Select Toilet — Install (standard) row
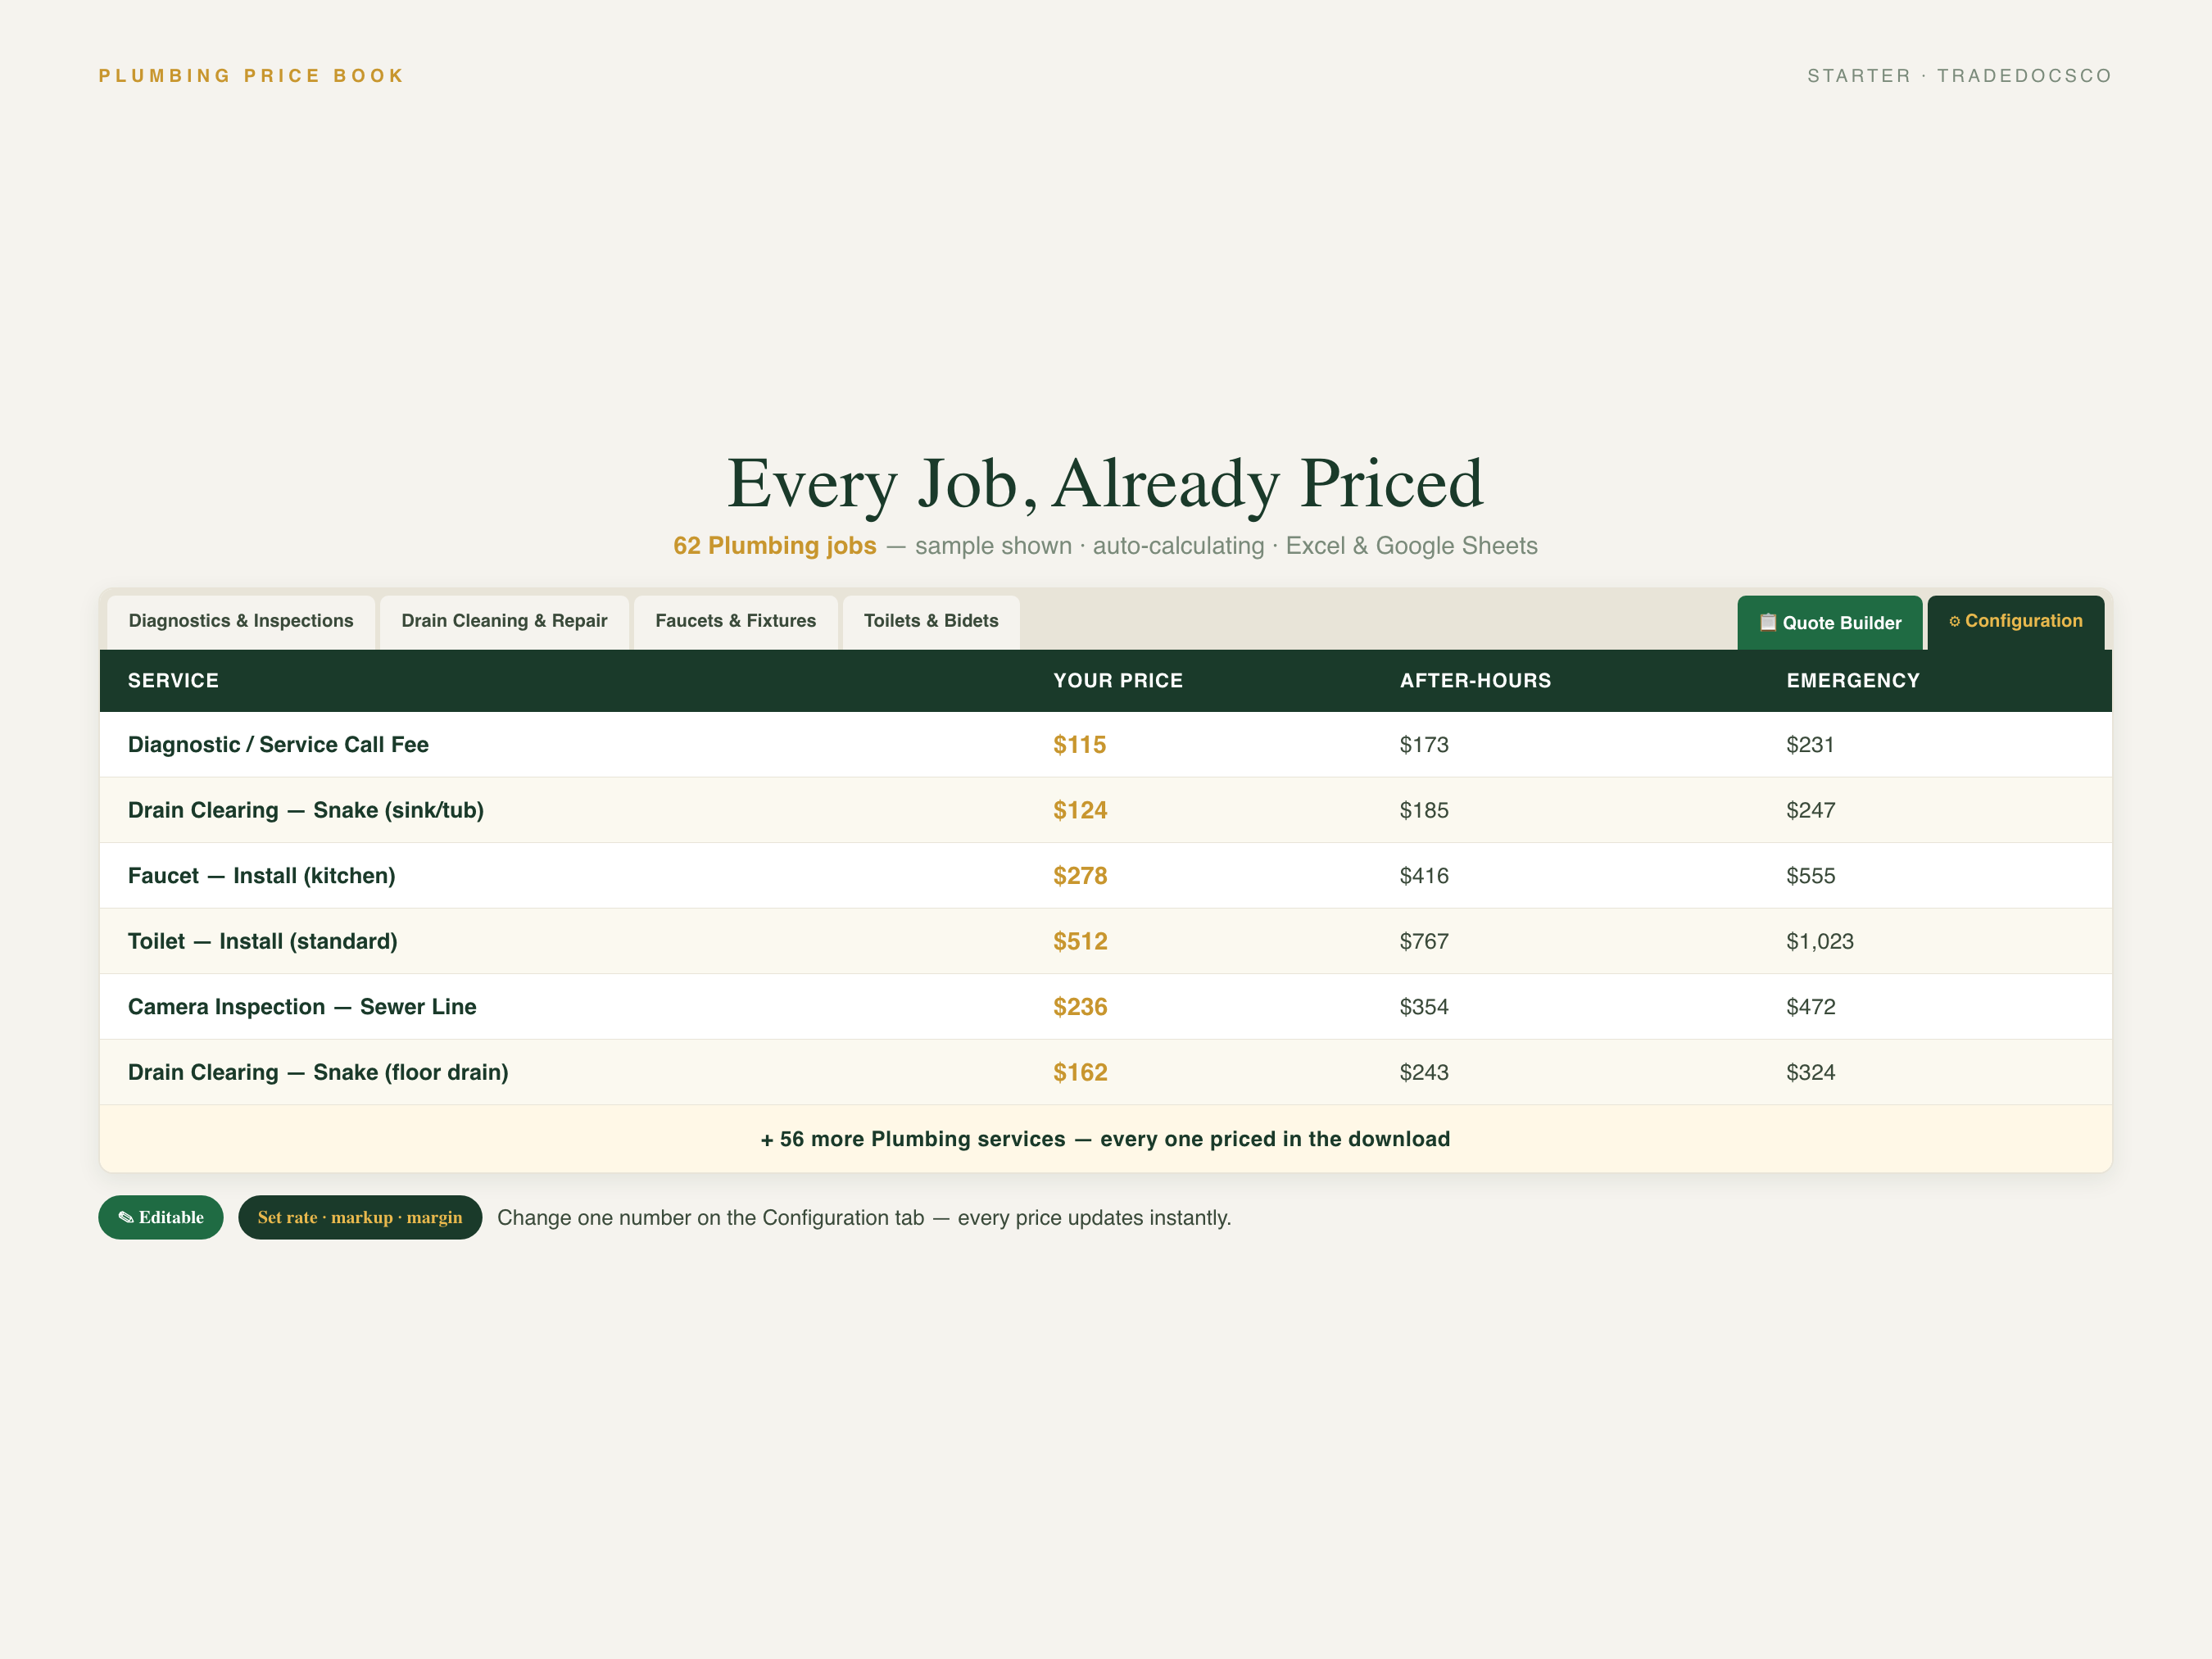 (1106, 941)
